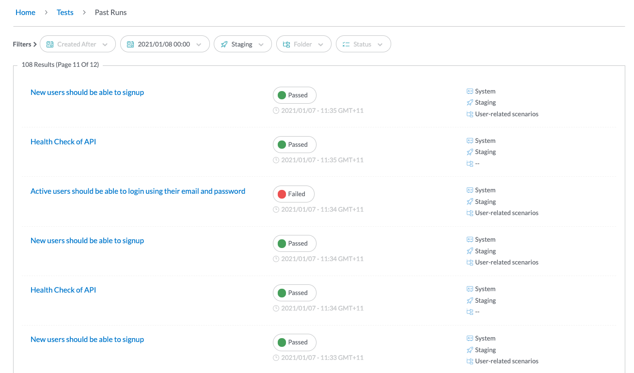The height and width of the screenshot is (373, 634).
Task: Click System icon in Failed login run row
Action: point(470,190)
